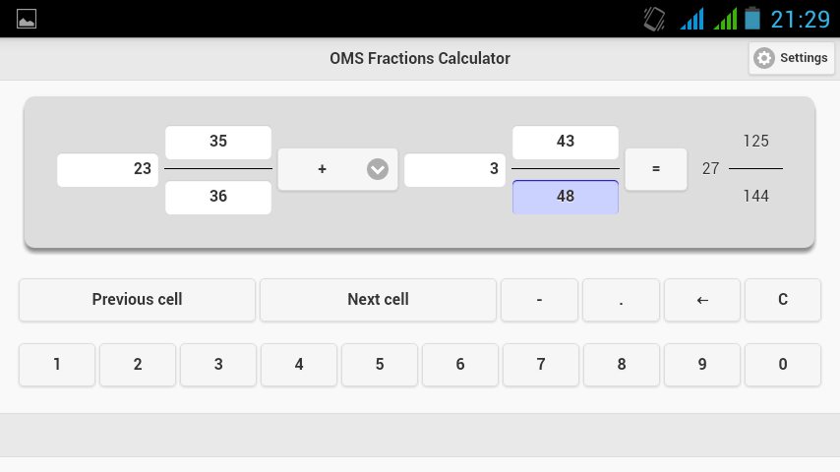
Task: Go to Previous cell
Action: 137,300
